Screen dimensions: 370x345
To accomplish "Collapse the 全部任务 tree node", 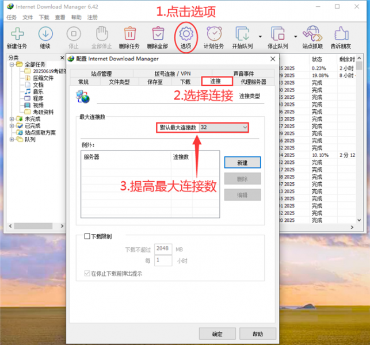I will [12, 64].
